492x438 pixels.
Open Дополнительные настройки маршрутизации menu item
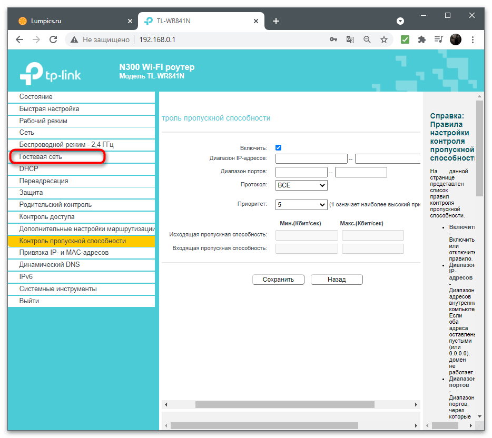[81, 229]
